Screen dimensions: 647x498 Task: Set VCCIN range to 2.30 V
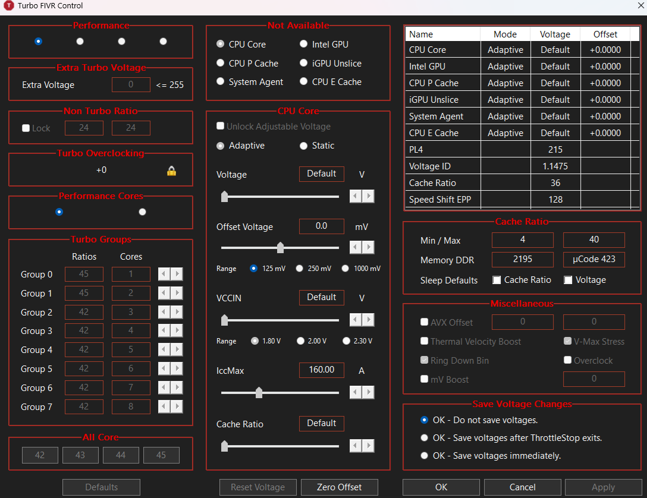(346, 341)
